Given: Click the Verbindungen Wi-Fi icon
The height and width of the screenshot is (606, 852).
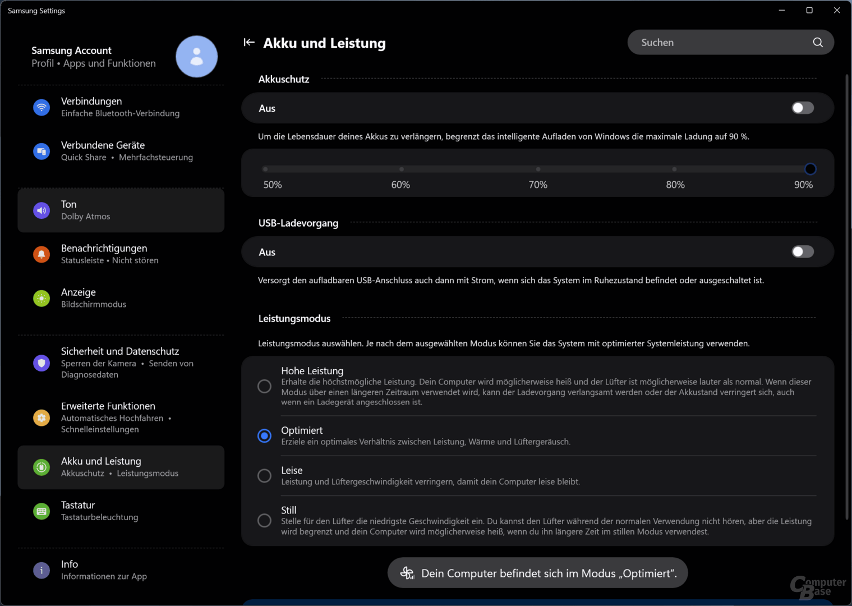Looking at the screenshot, I should (42, 107).
